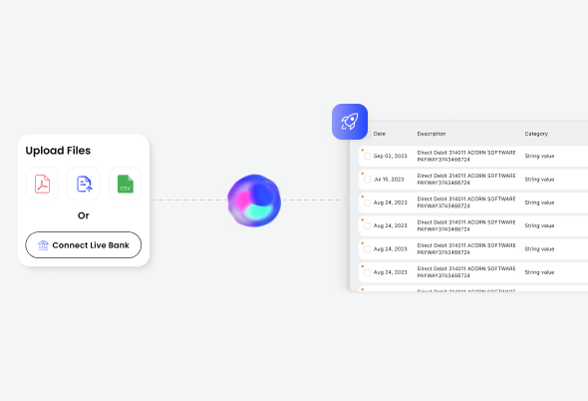Click the Description column header
588x401 pixels.
click(x=432, y=134)
